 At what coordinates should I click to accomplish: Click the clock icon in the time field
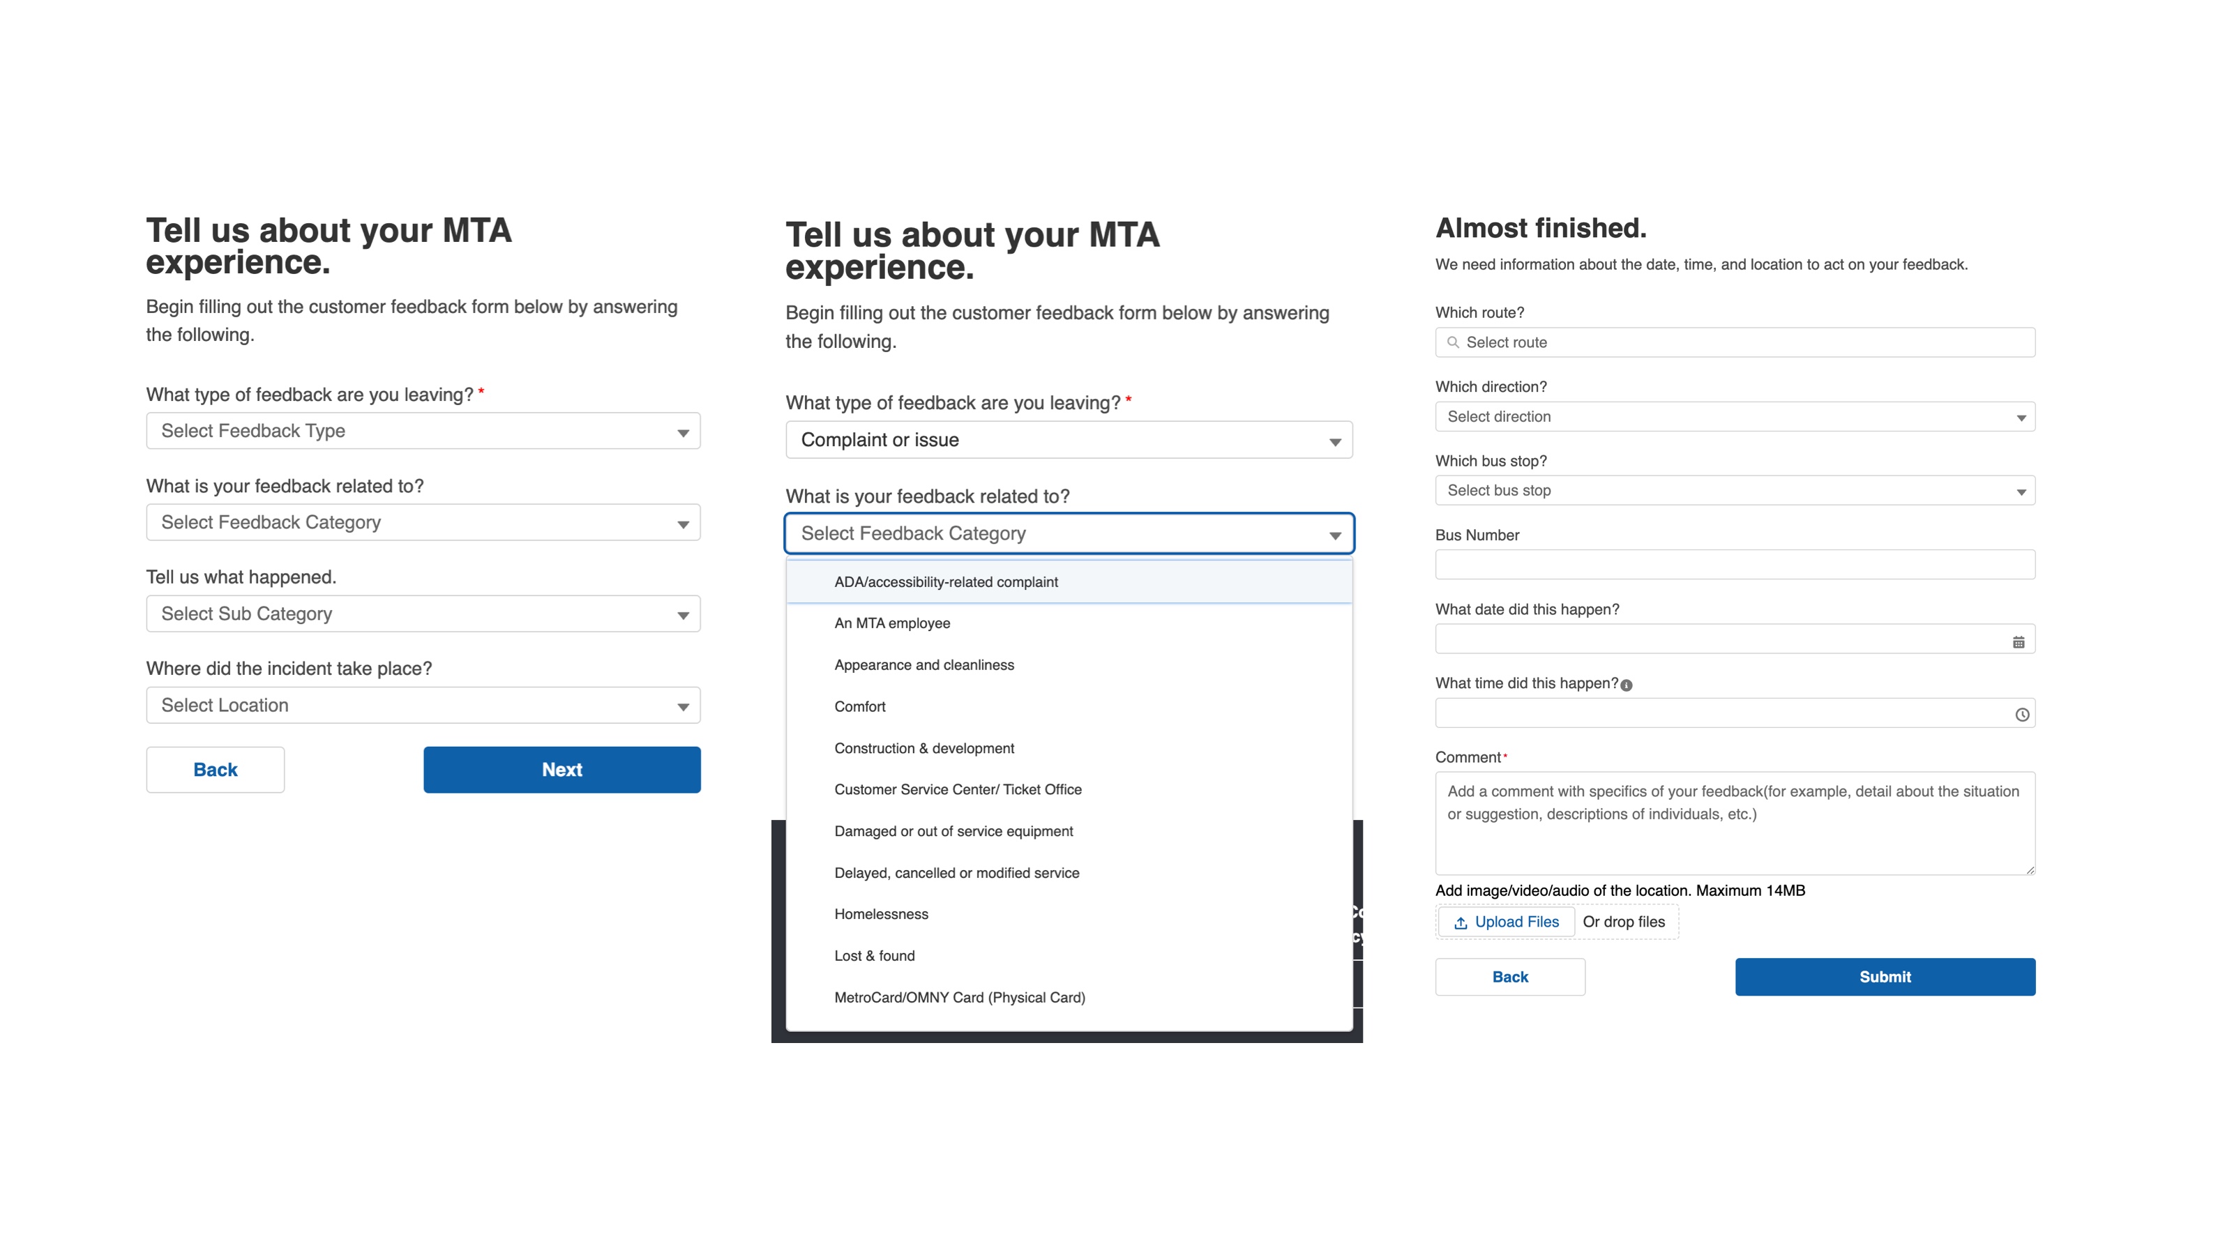[2021, 715]
